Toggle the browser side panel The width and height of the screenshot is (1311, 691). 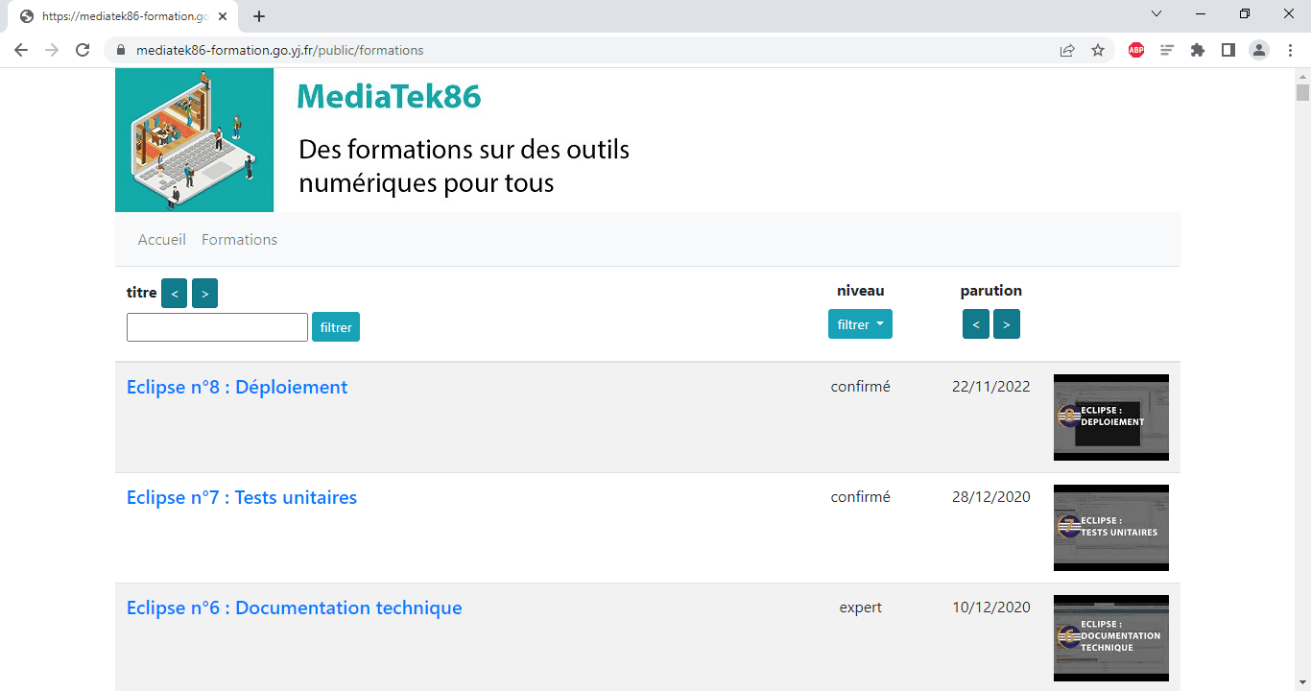1228,50
